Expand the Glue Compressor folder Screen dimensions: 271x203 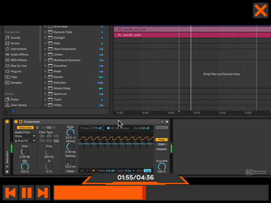45,49
